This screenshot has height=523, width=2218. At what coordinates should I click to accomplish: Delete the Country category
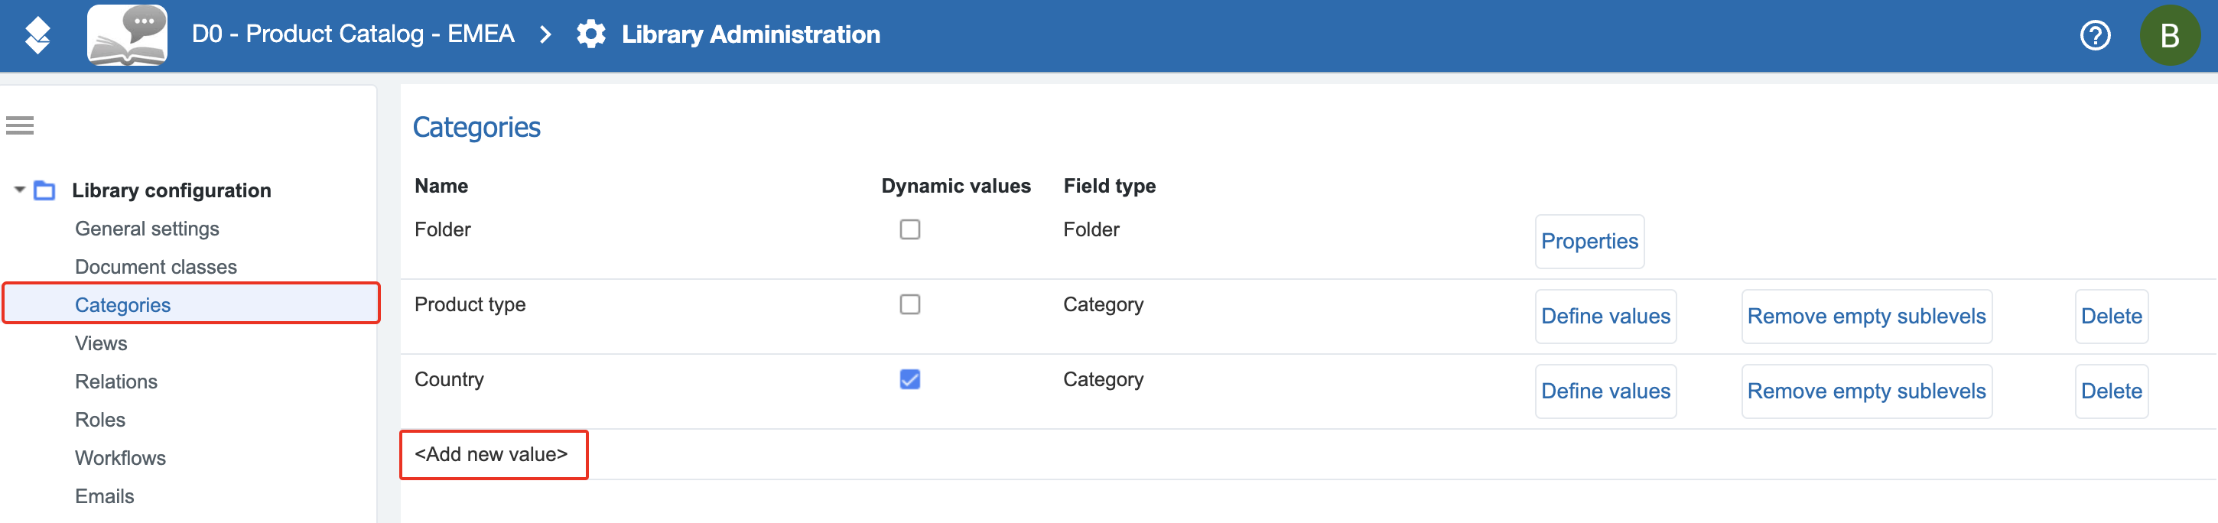tap(2111, 391)
